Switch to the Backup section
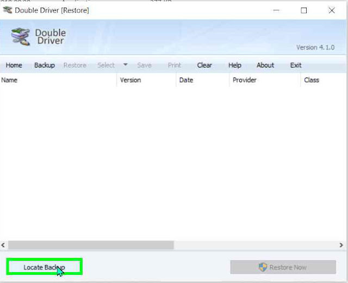348x283 pixels. pyautogui.click(x=45, y=65)
